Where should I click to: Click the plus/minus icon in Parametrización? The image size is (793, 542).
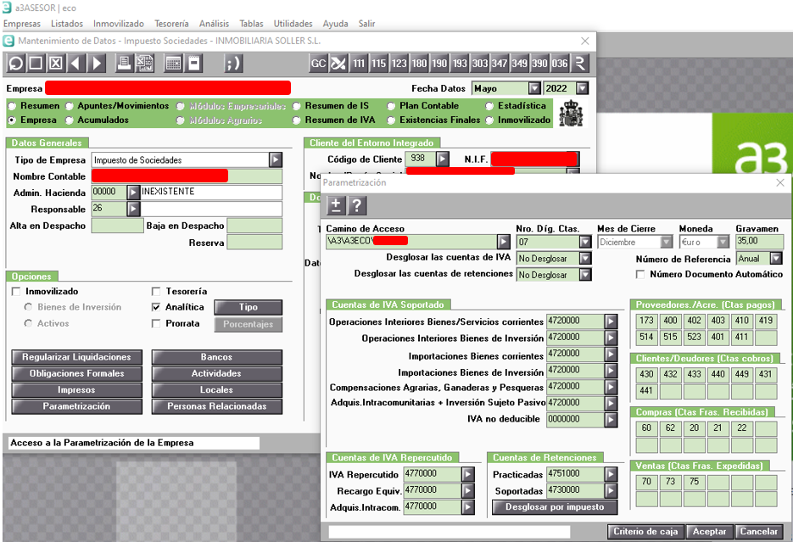[x=336, y=205]
